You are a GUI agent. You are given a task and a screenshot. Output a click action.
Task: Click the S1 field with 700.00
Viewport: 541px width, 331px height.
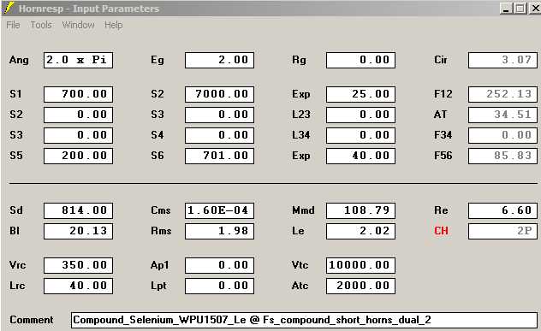78,94
